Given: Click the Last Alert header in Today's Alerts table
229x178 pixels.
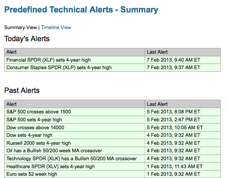Looking at the screenshot, I should tap(183, 52).
